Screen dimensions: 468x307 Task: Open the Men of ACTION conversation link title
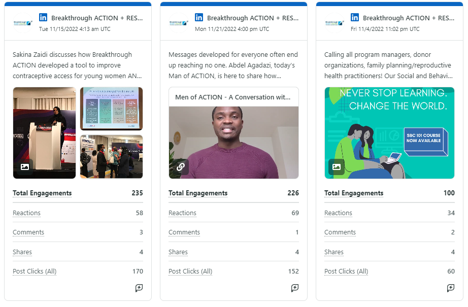pyautogui.click(x=233, y=97)
